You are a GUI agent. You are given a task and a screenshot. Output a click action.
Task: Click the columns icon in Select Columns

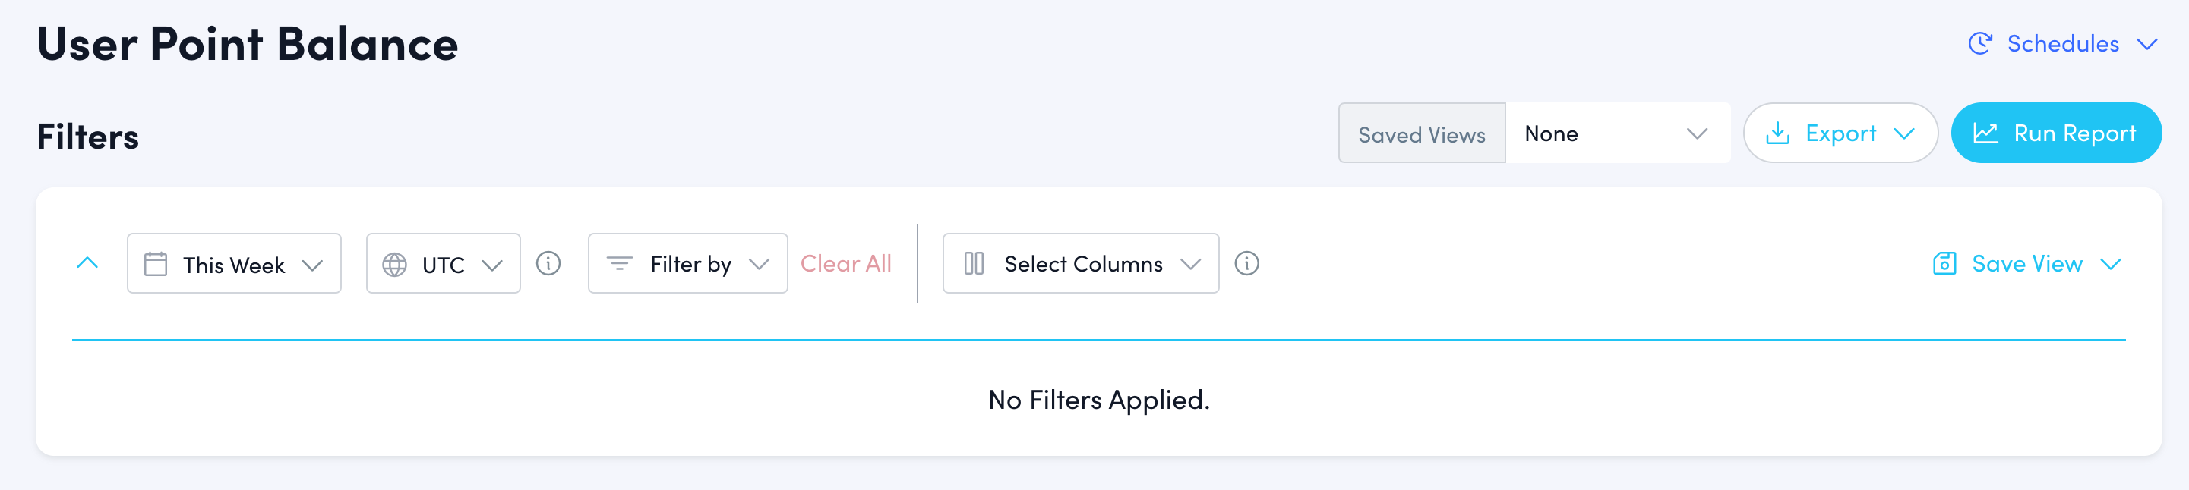[974, 263]
